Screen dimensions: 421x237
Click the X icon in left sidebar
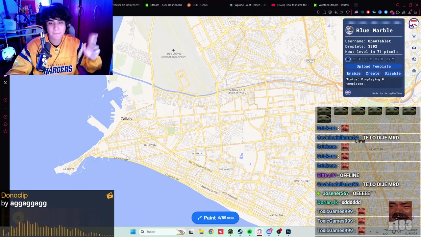pos(5,83)
